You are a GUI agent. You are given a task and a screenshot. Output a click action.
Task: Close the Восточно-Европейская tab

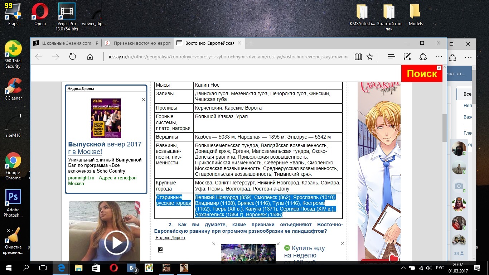[x=240, y=43]
